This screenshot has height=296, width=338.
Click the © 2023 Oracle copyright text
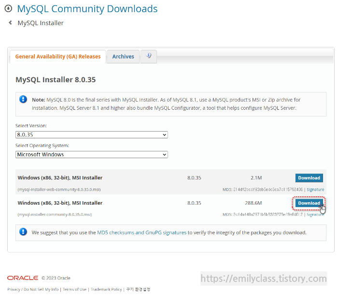pos(56,278)
